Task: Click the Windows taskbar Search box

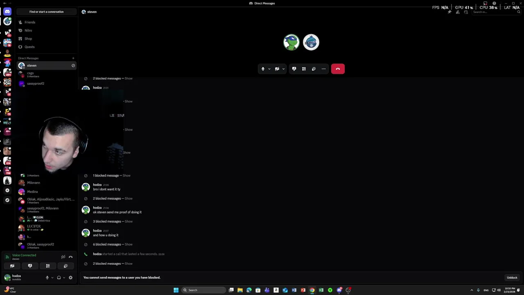Action: [203, 290]
